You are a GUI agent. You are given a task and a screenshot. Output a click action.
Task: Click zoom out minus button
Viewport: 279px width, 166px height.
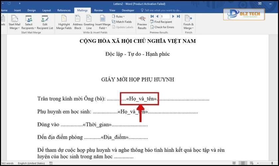(258, 163)
